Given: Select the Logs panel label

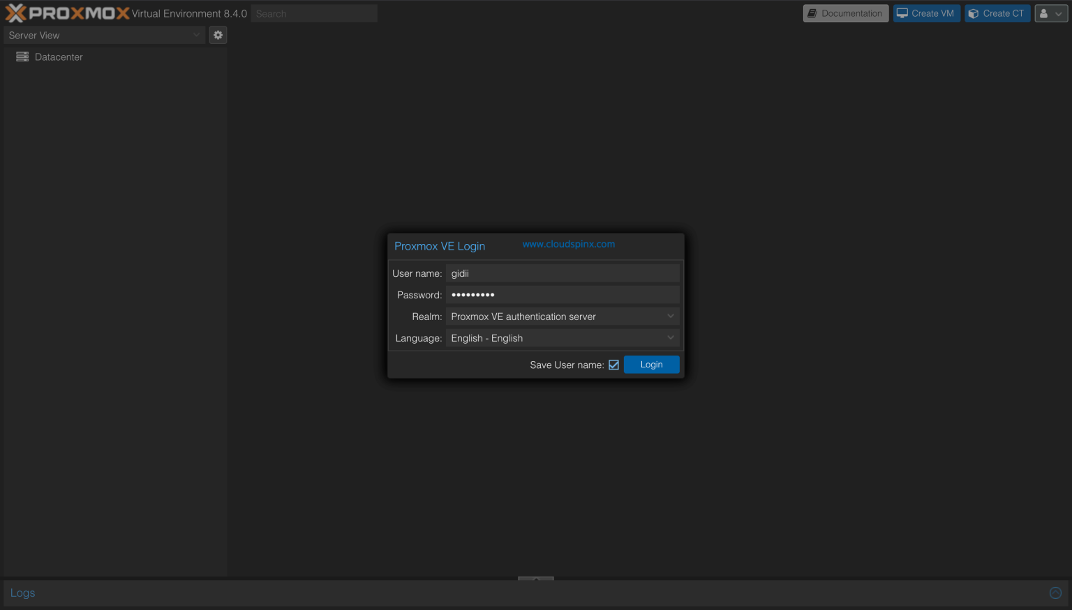Looking at the screenshot, I should 22,593.
